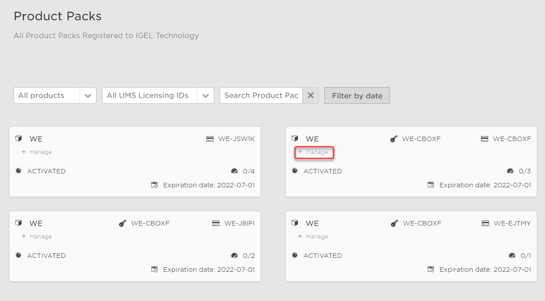Screen dimensions: 545x301
Task: Clear the Search Product Pack field
Action: pos(310,96)
